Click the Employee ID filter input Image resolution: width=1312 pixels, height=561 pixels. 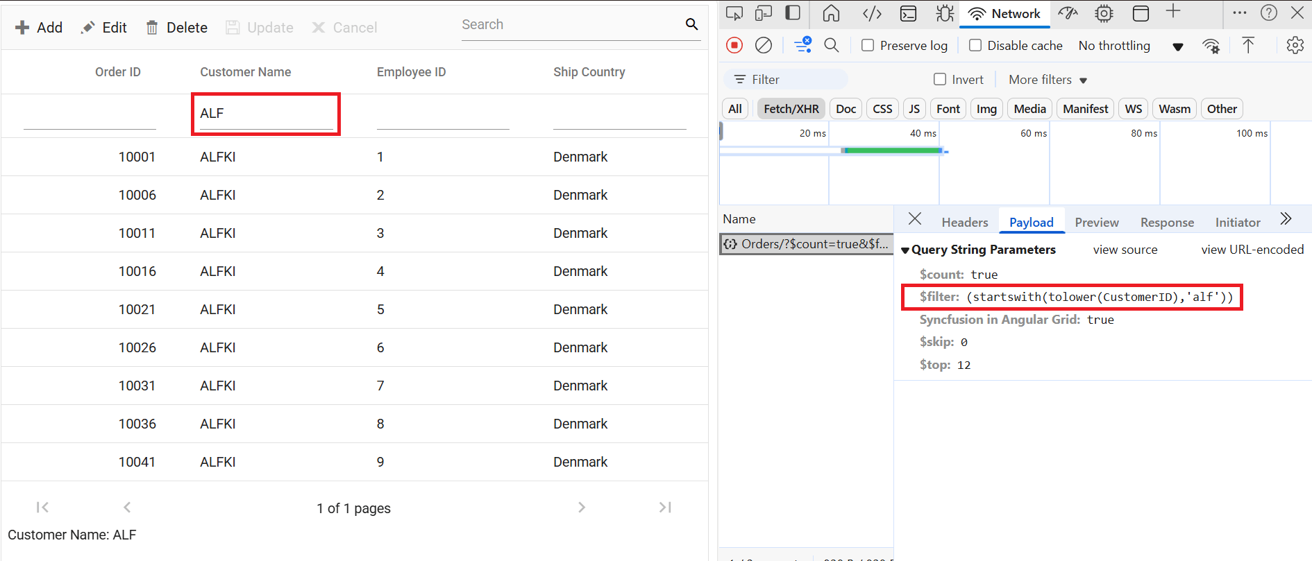coord(443,114)
